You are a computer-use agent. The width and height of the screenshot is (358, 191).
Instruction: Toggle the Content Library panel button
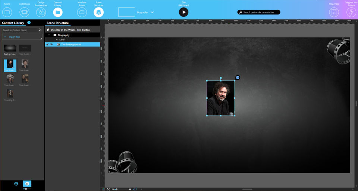(58, 12)
